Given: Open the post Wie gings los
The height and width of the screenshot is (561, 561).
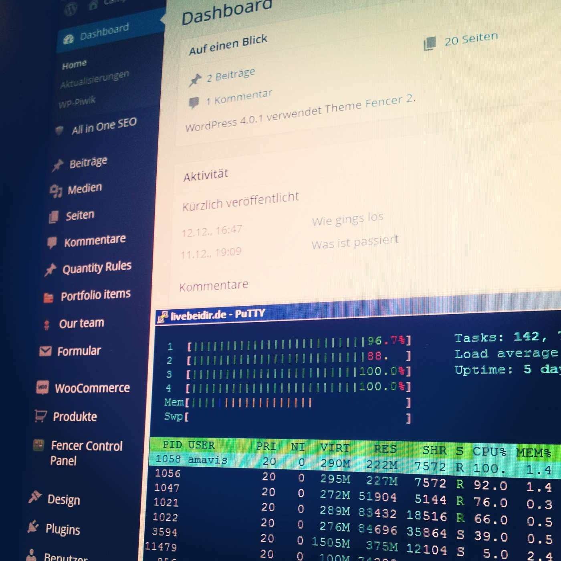Looking at the screenshot, I should (347, 219).
